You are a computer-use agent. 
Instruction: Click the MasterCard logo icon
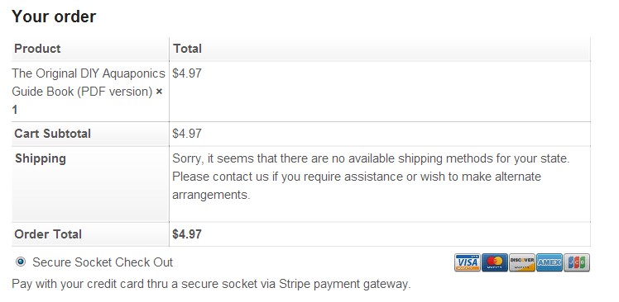495,262
